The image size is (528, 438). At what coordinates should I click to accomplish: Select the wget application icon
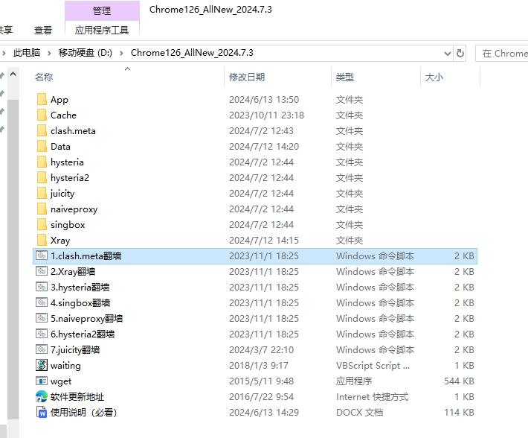click(42, 381)
